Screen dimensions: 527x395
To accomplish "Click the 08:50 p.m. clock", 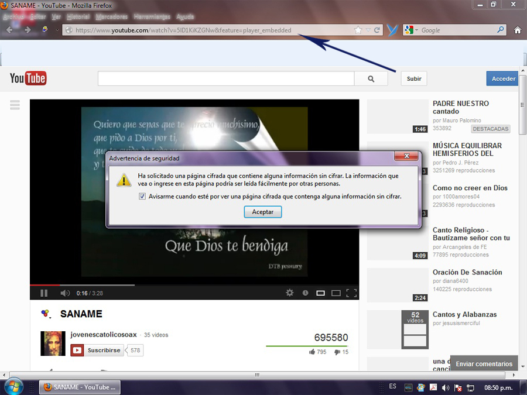I will point(498,387).
